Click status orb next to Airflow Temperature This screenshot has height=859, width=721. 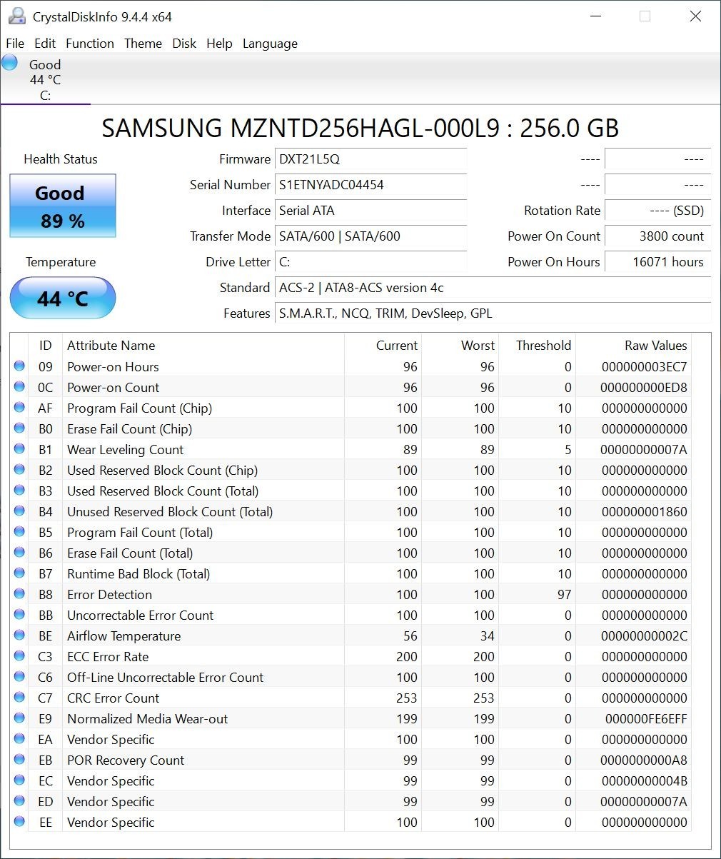point(19,636)
